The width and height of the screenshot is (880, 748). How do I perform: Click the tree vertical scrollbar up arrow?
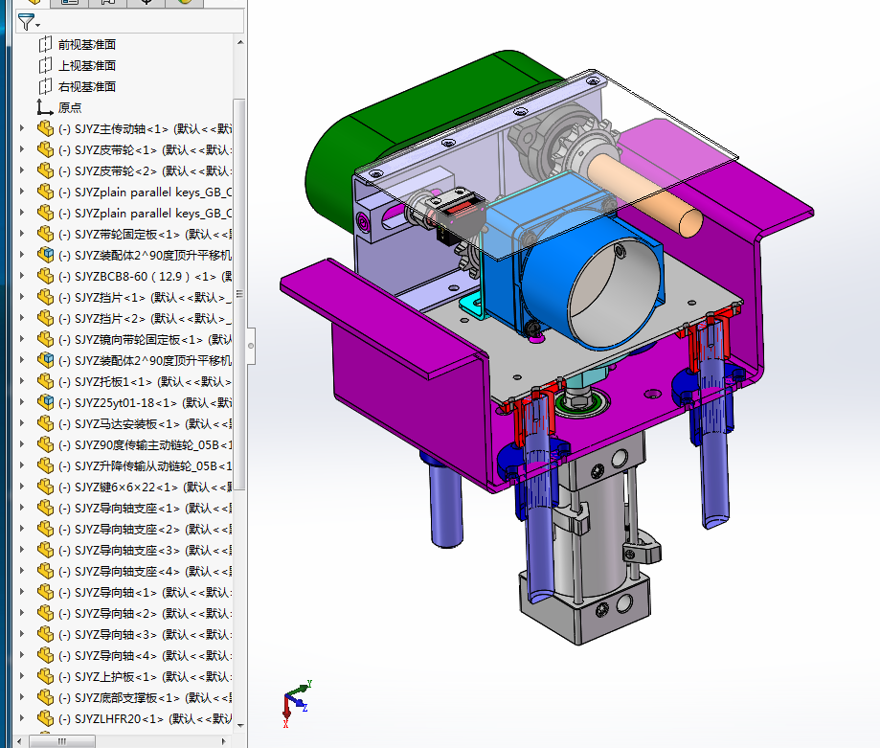[240, 42]
